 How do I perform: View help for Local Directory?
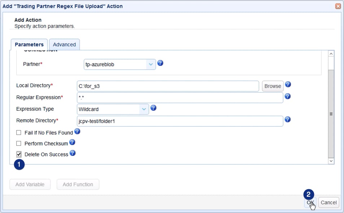tap(288, 84)
